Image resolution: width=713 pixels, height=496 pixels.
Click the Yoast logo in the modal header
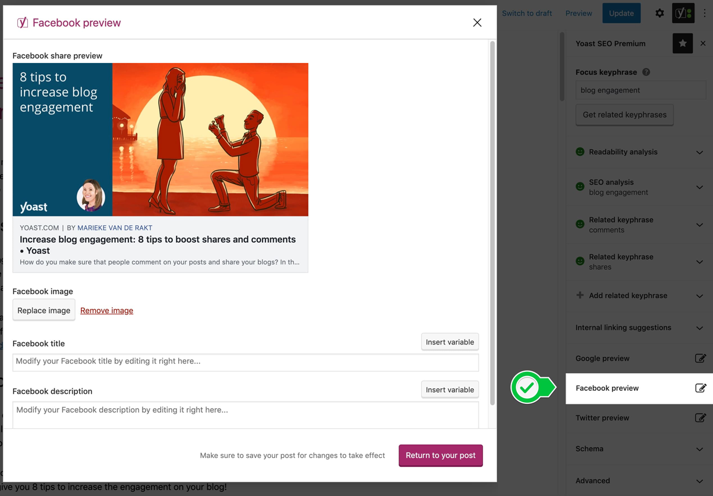point(23,22)
